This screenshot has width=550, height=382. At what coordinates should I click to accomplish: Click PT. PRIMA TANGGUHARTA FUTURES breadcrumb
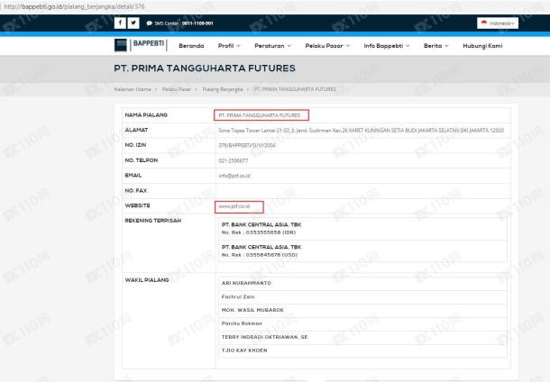tap(295, 89)
